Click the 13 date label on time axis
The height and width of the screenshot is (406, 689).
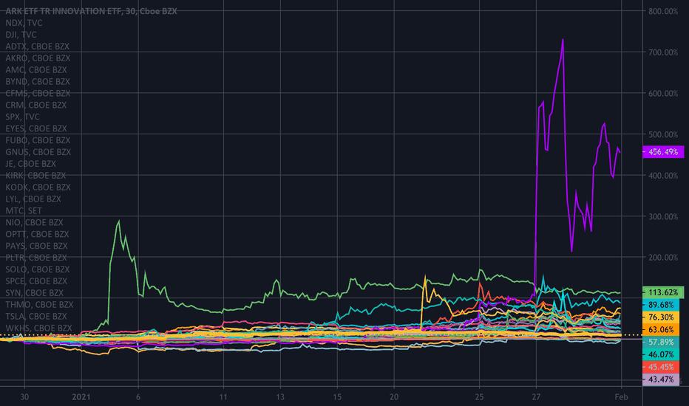coord(280,397)
